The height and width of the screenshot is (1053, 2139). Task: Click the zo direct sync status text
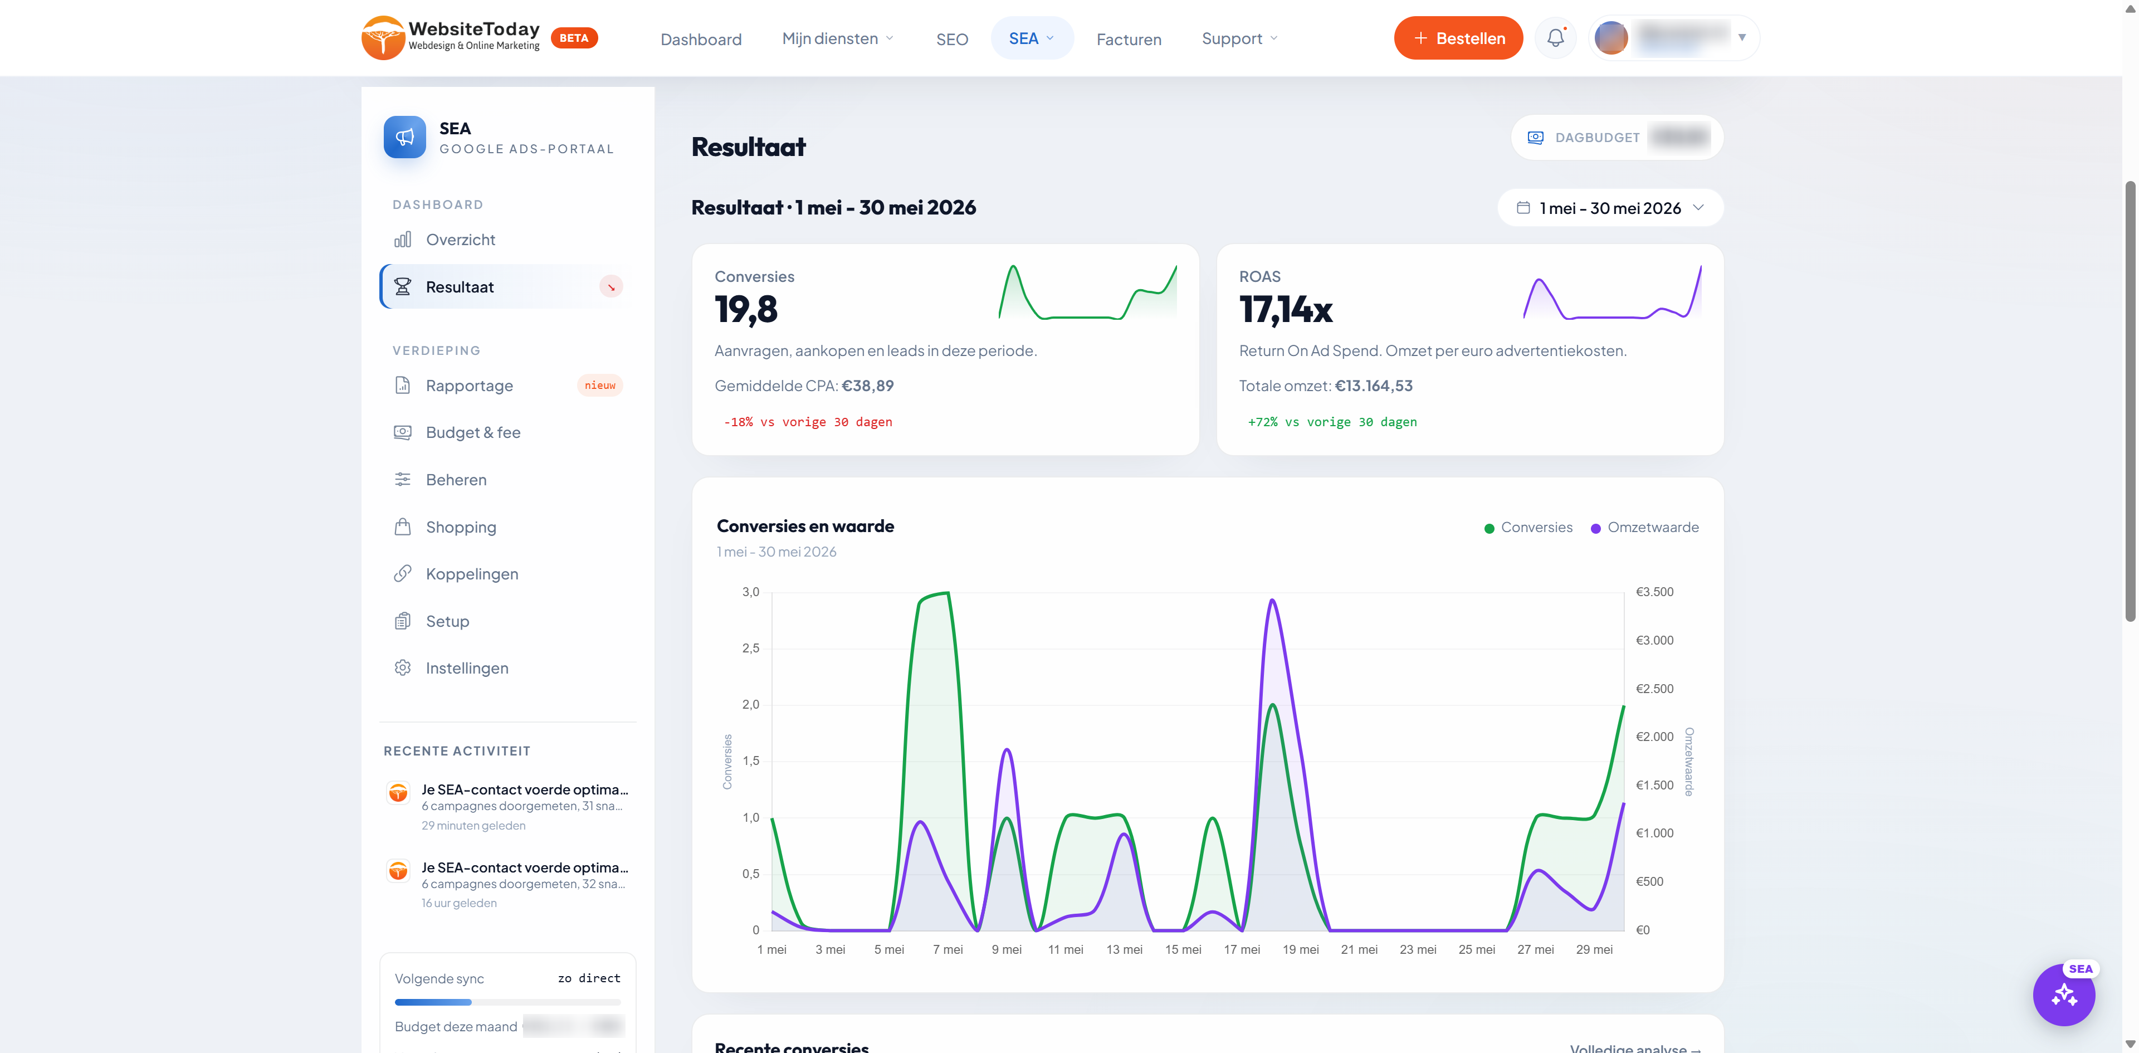(589, 978)
